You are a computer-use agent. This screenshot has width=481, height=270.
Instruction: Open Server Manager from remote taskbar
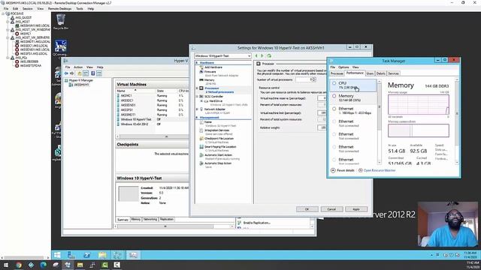click(x=71, y=255)
